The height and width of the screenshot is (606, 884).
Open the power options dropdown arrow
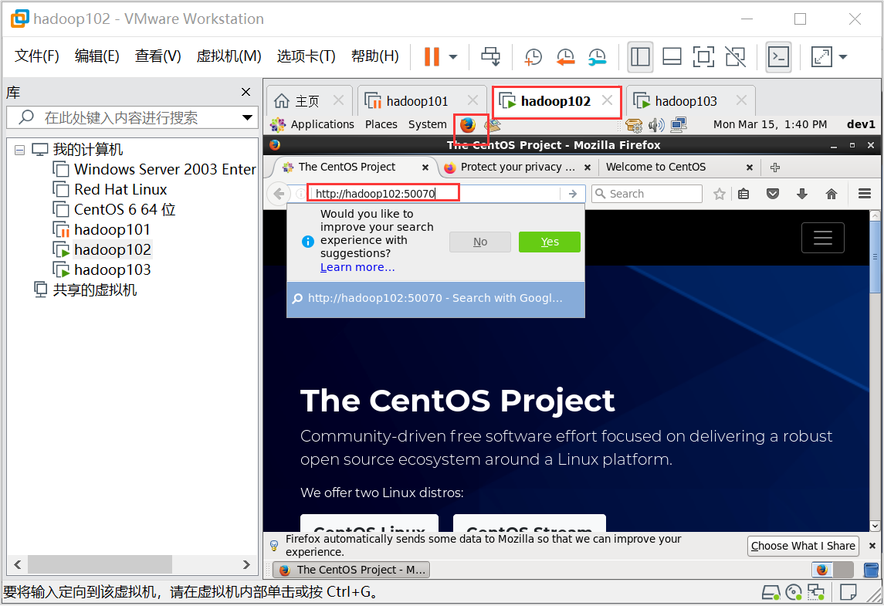(x=452, y=57)
